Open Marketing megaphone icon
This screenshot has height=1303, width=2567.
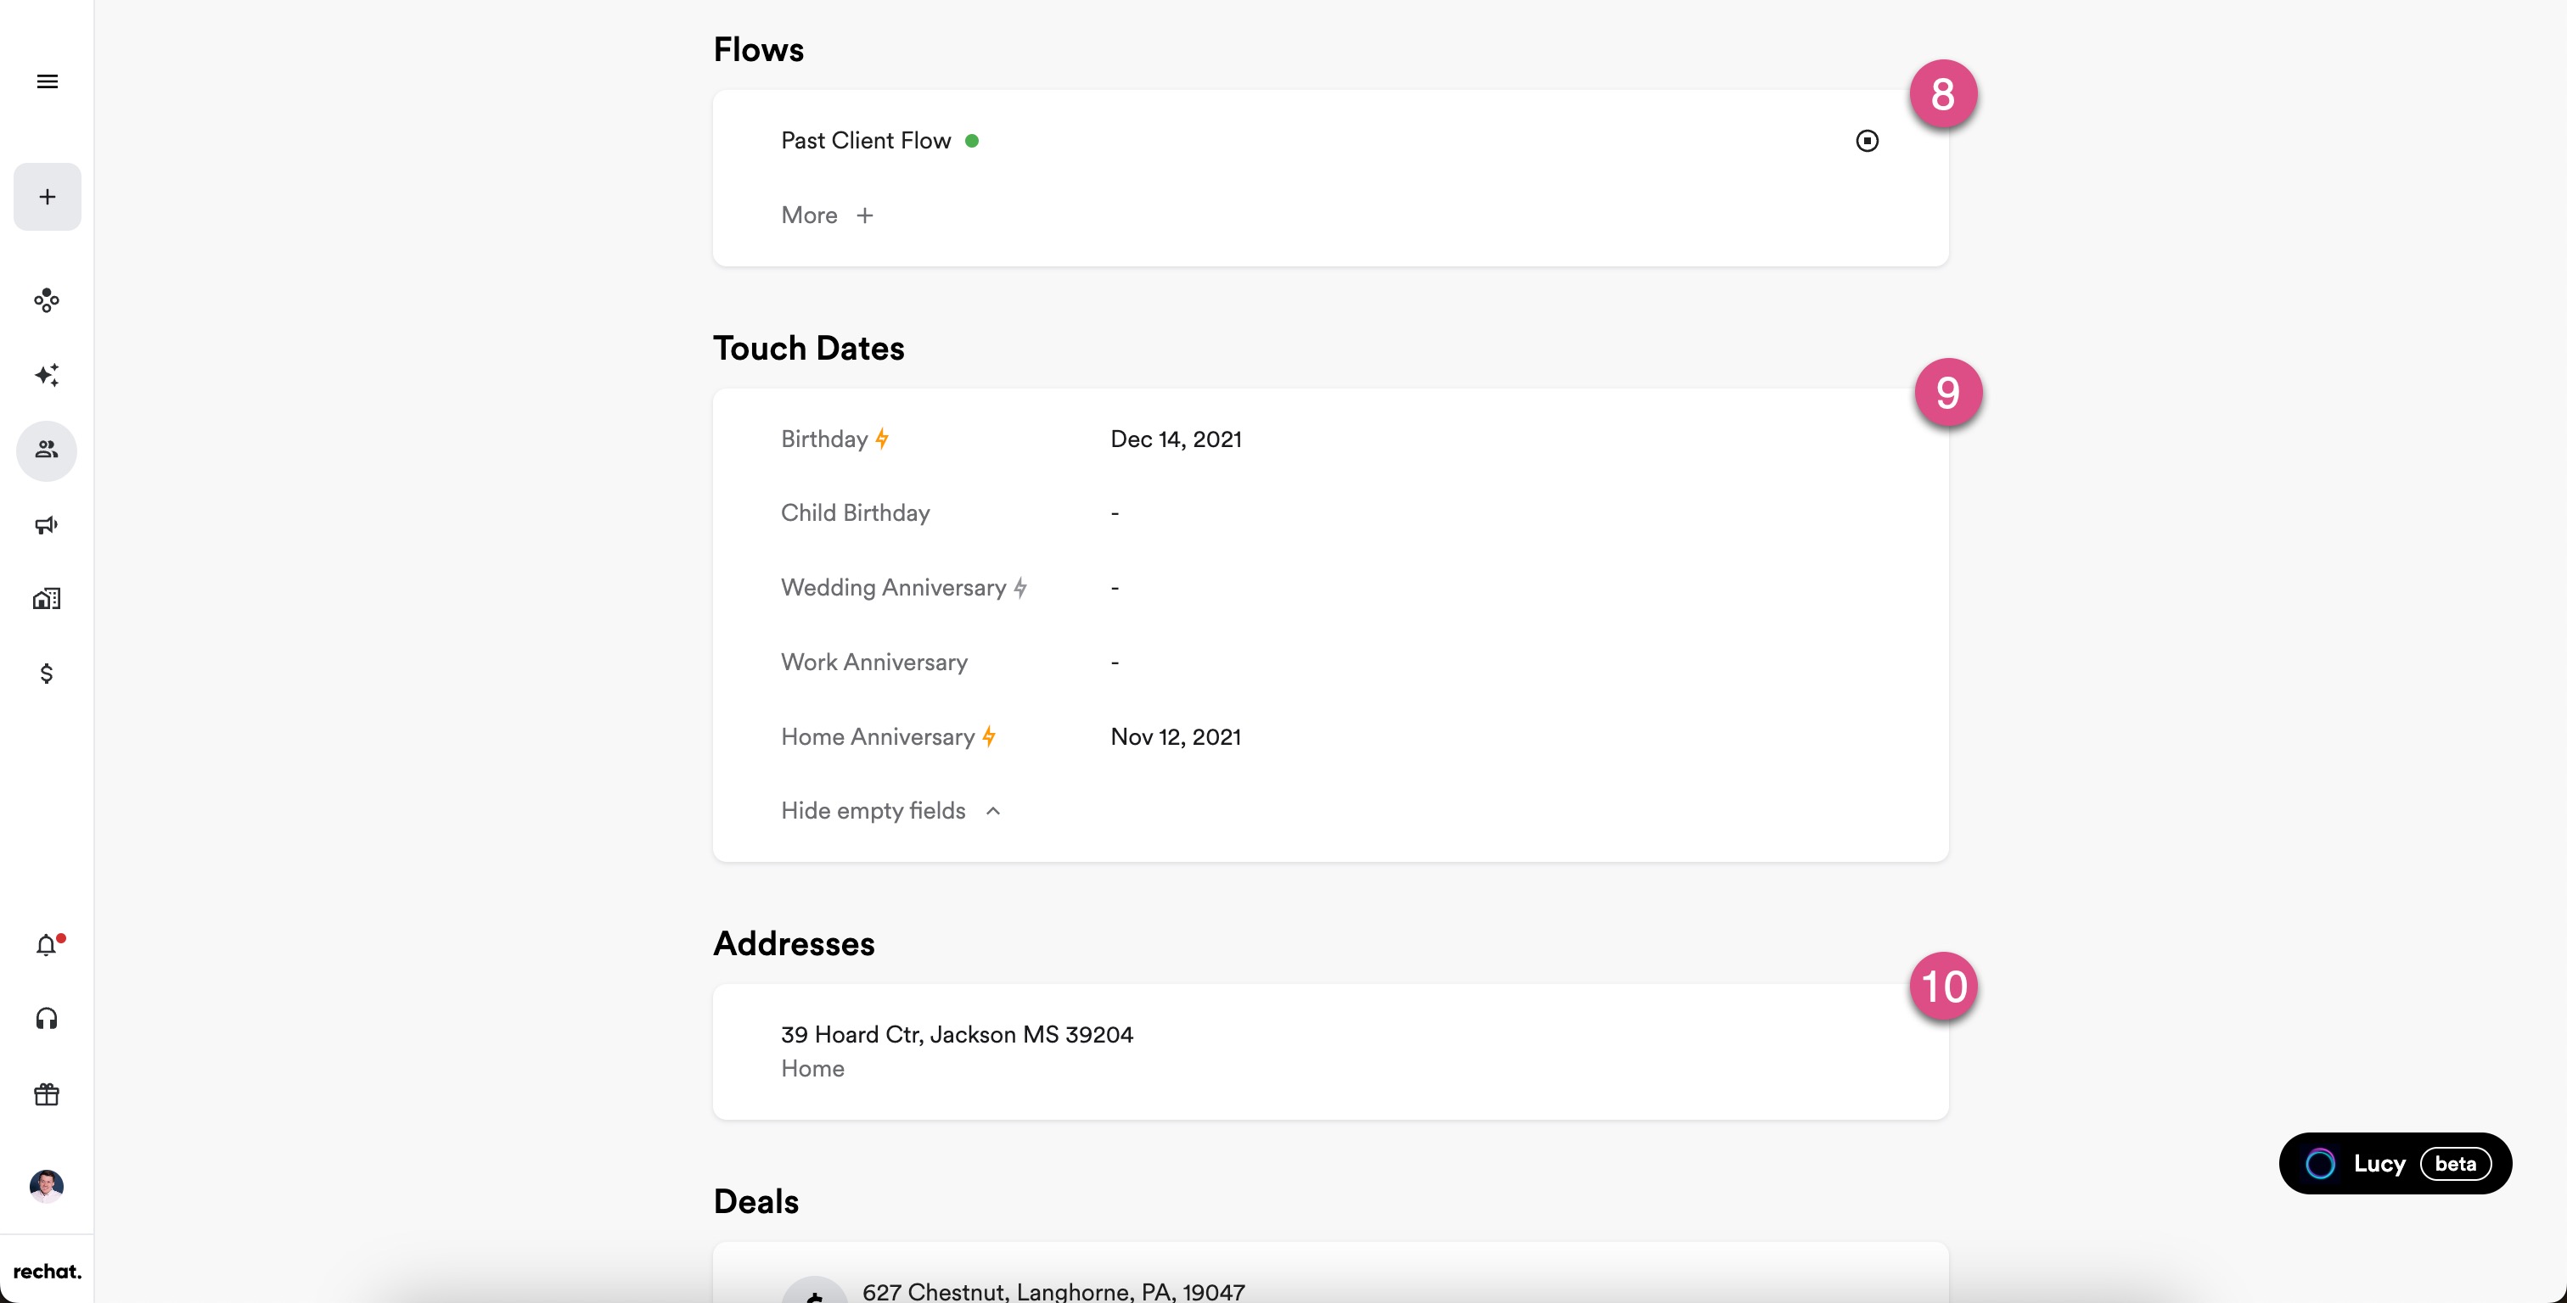tap(47, 525)
